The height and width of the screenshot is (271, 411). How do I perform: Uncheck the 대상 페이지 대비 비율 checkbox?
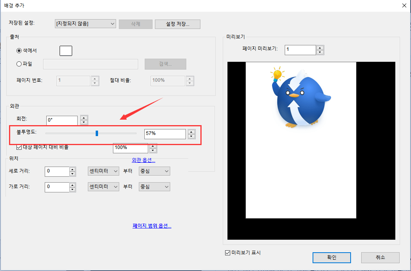[18, 147]
